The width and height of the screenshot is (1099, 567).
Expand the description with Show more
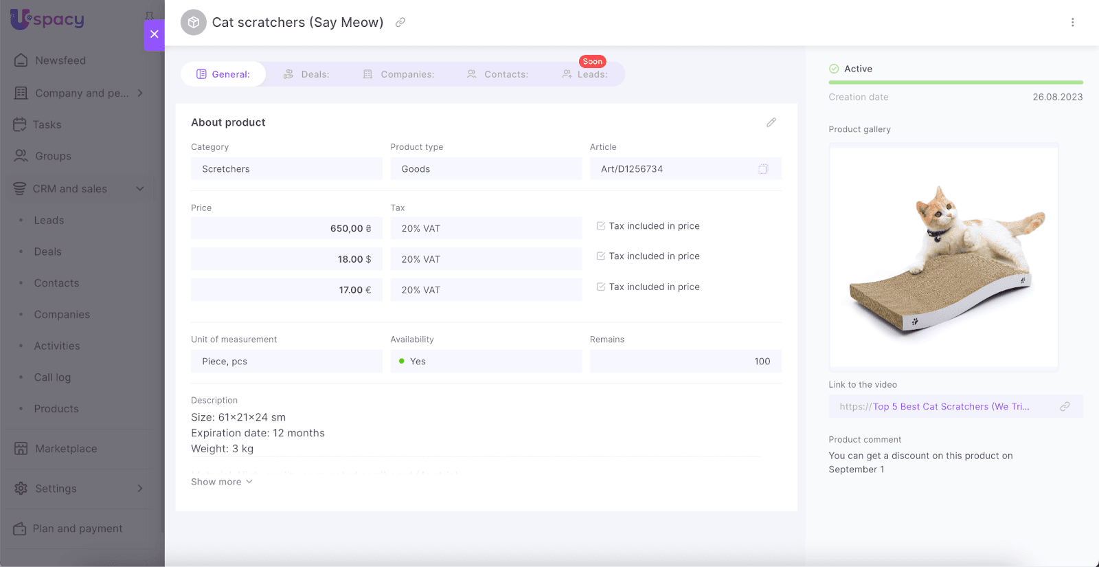click(x=221, y=482)
